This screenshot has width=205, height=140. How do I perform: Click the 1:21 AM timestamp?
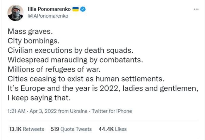[16, 111]
